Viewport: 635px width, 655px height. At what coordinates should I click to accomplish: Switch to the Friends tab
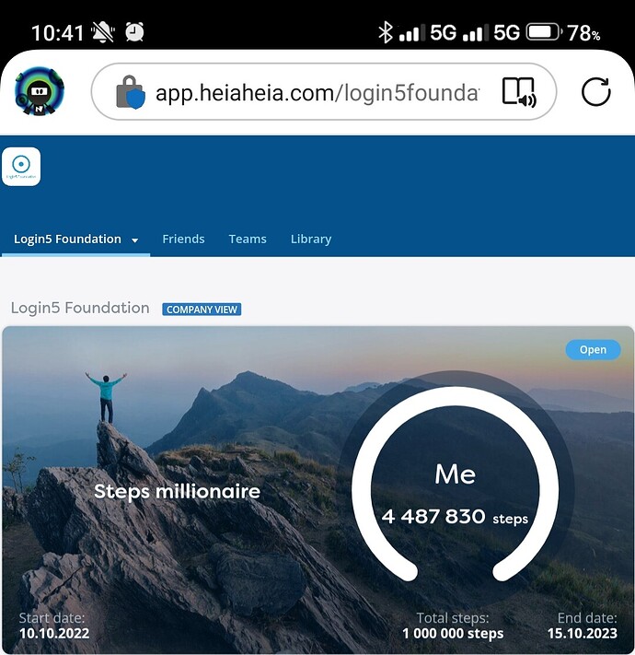pos(183,239)
